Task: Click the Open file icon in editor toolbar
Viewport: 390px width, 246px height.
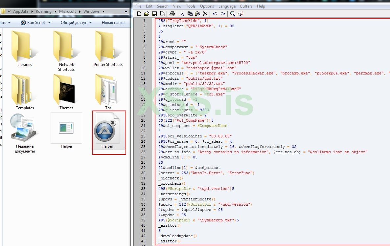Action: tap(147, 14)
